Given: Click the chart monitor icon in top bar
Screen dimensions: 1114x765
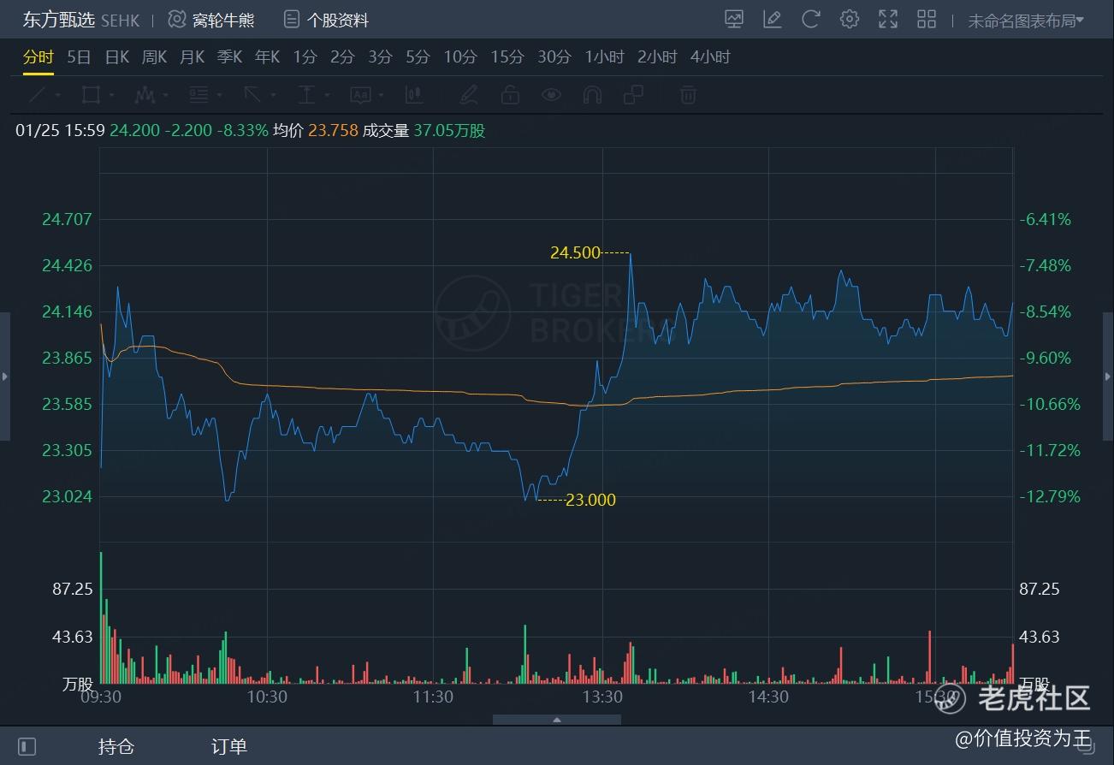Looking at the screenshot, I should coord(734,19).
